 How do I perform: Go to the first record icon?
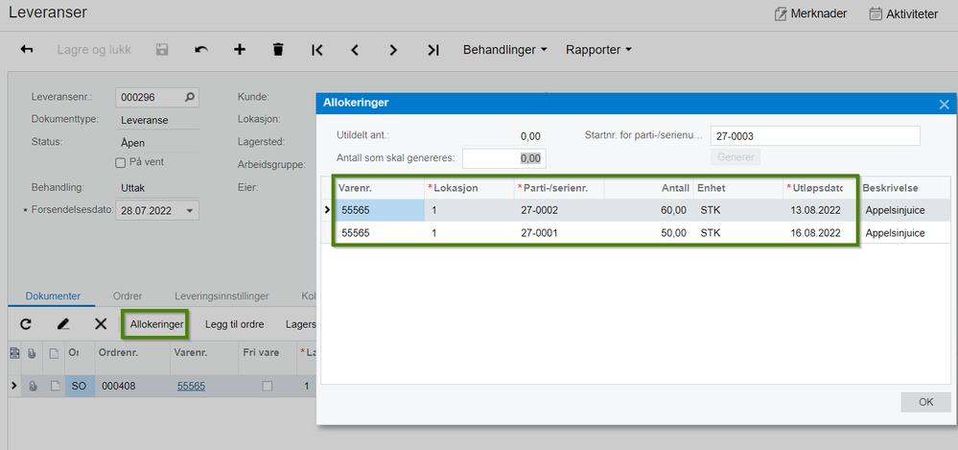pyautogui.click(x=316, y=50)
